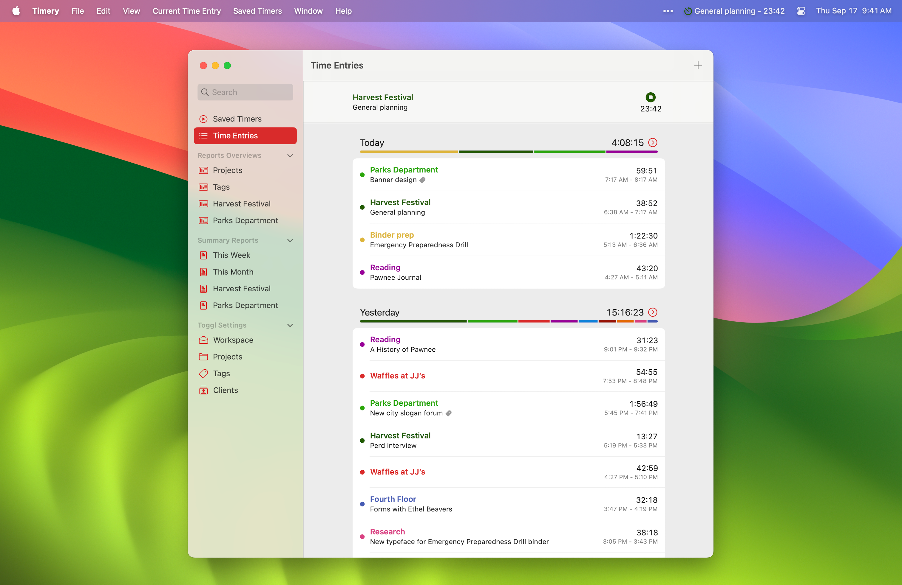This screenshot has height=585, width=902.
Task: Open Tags in Toggl Settings
Action: [245, 373]
